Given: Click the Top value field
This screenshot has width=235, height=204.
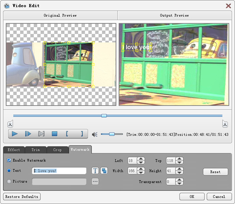Looking at the screenshot, I should click(x=171, y=160).
